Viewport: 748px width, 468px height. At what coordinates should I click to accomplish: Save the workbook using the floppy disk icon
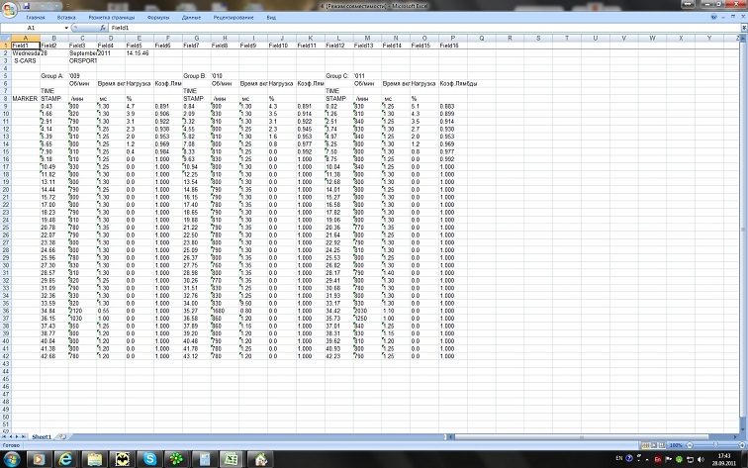(x=27, y=6)
